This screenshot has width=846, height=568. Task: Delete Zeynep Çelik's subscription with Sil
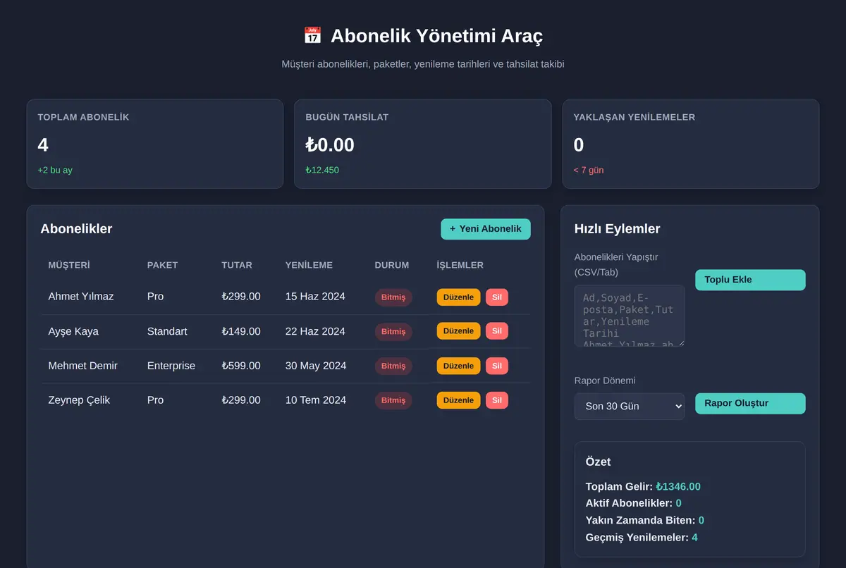497,400
